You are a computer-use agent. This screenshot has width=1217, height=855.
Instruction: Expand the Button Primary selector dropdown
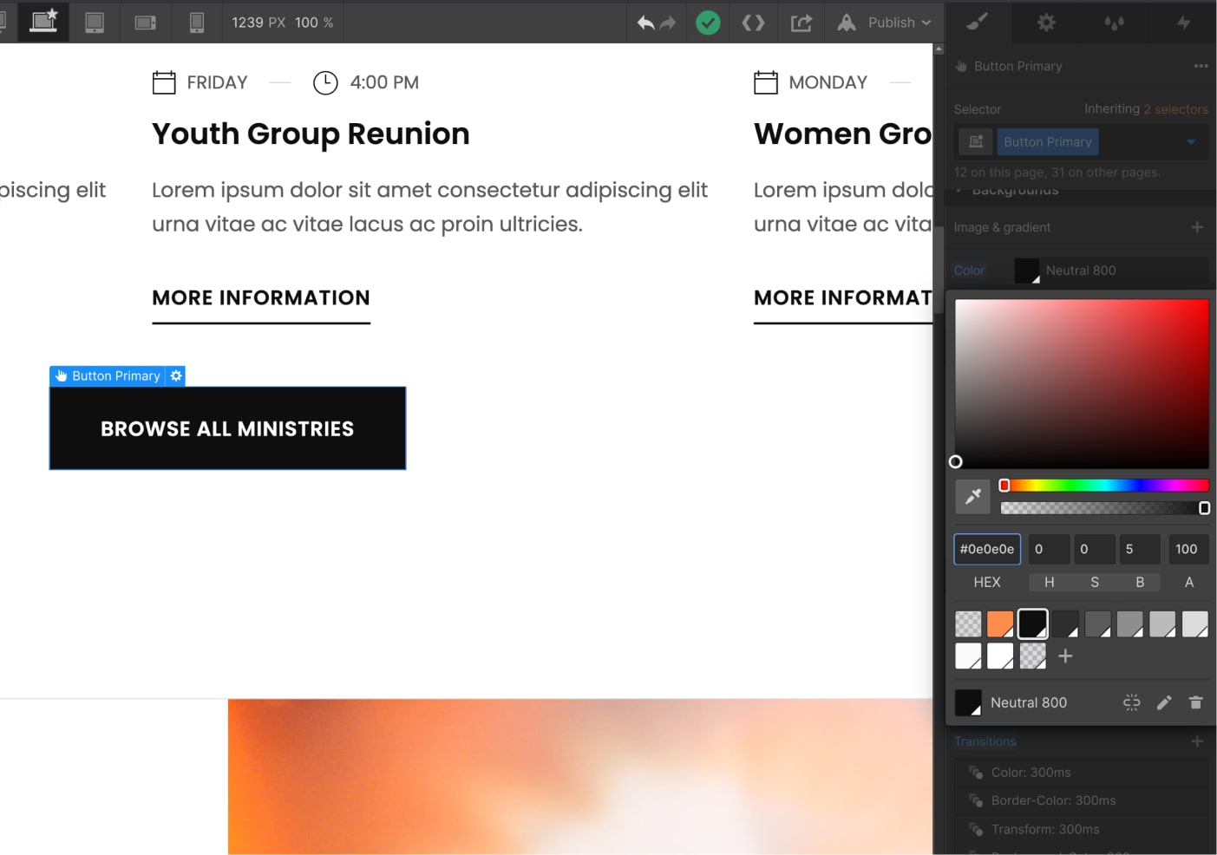(x=1192, y=141)
